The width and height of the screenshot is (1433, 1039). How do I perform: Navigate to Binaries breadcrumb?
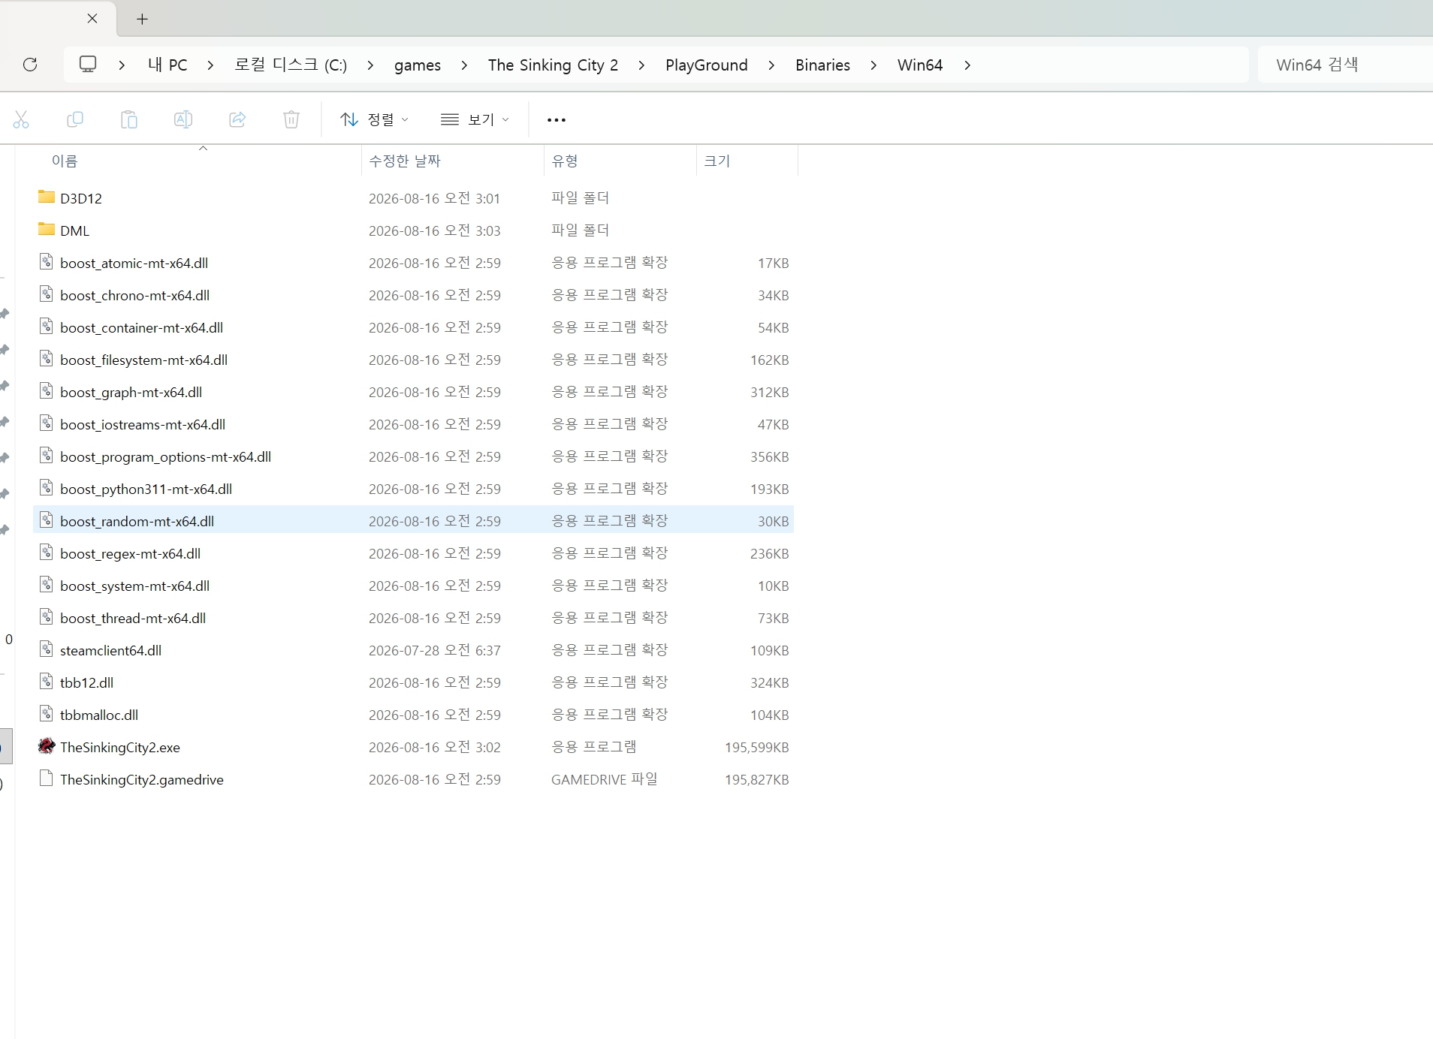pyautogui.click(x=822, y=65)
